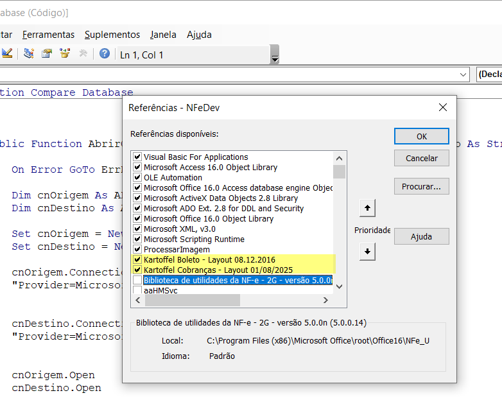Click references list scroll down arrow
This screenshot has height=409, width=502.
pyautogui.click(x=340, y=286)
